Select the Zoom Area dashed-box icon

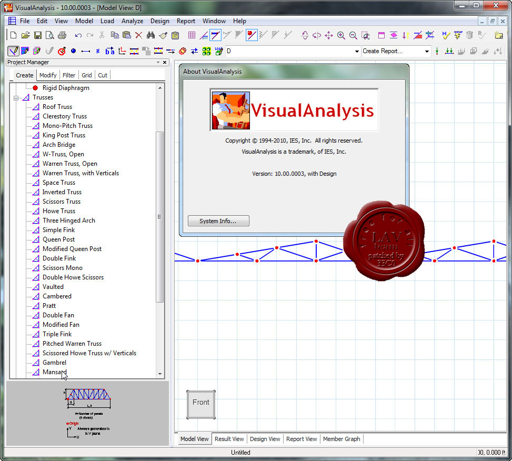tap(365, 35)
